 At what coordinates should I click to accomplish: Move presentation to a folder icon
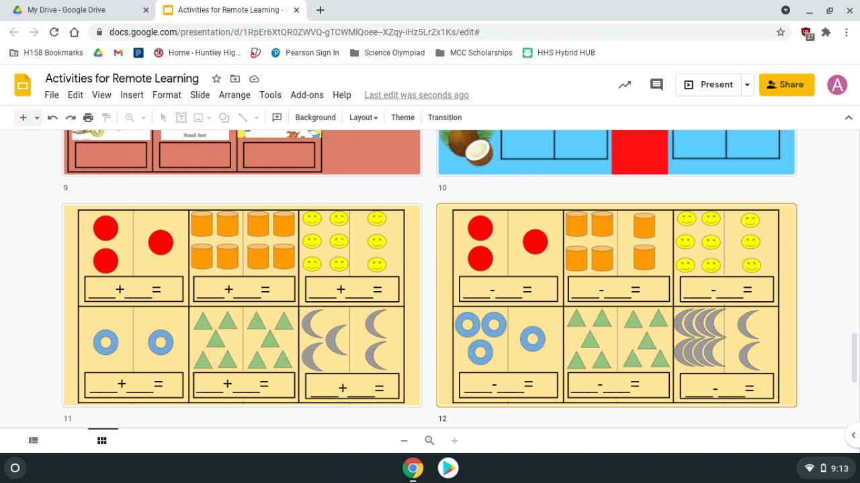pyautogui.click(x=235, y=78)
